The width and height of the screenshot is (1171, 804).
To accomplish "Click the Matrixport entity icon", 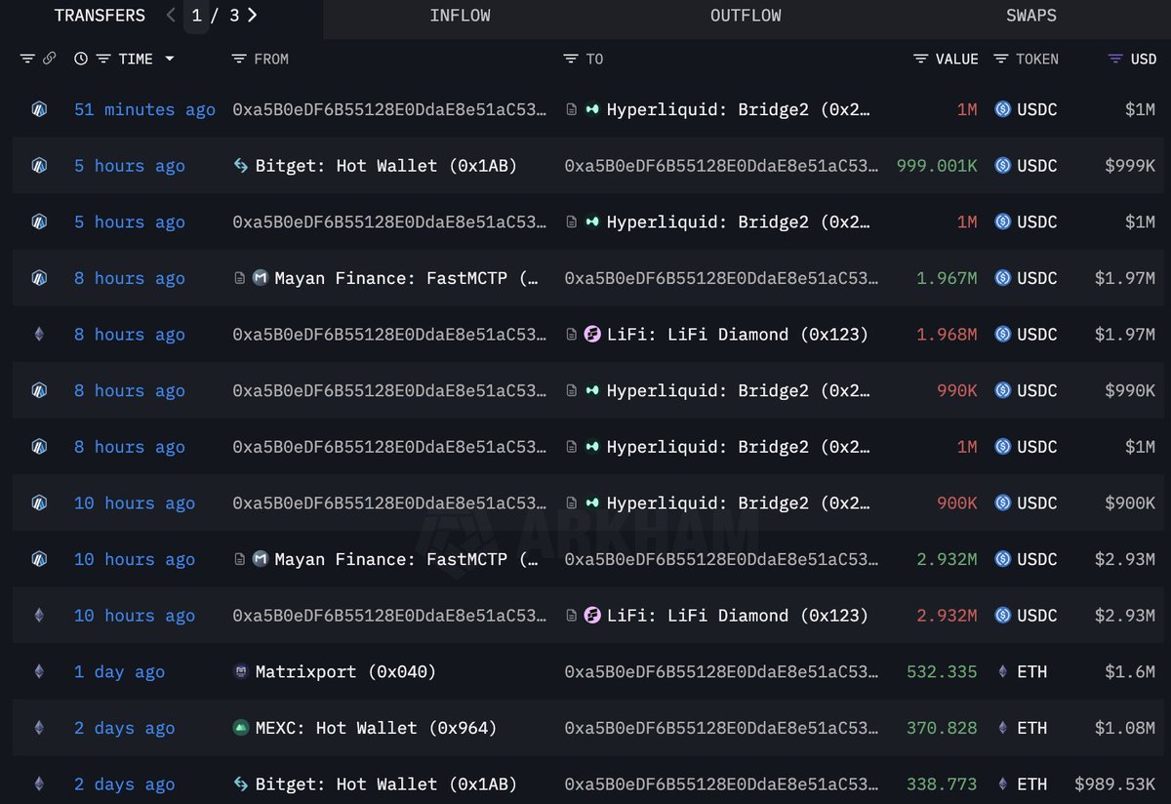I will point(241,671).
